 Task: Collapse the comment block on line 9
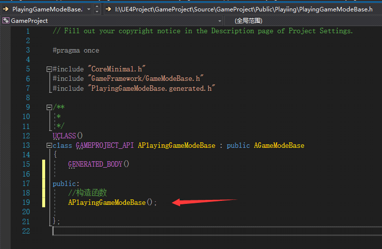[x=49, y=107]
